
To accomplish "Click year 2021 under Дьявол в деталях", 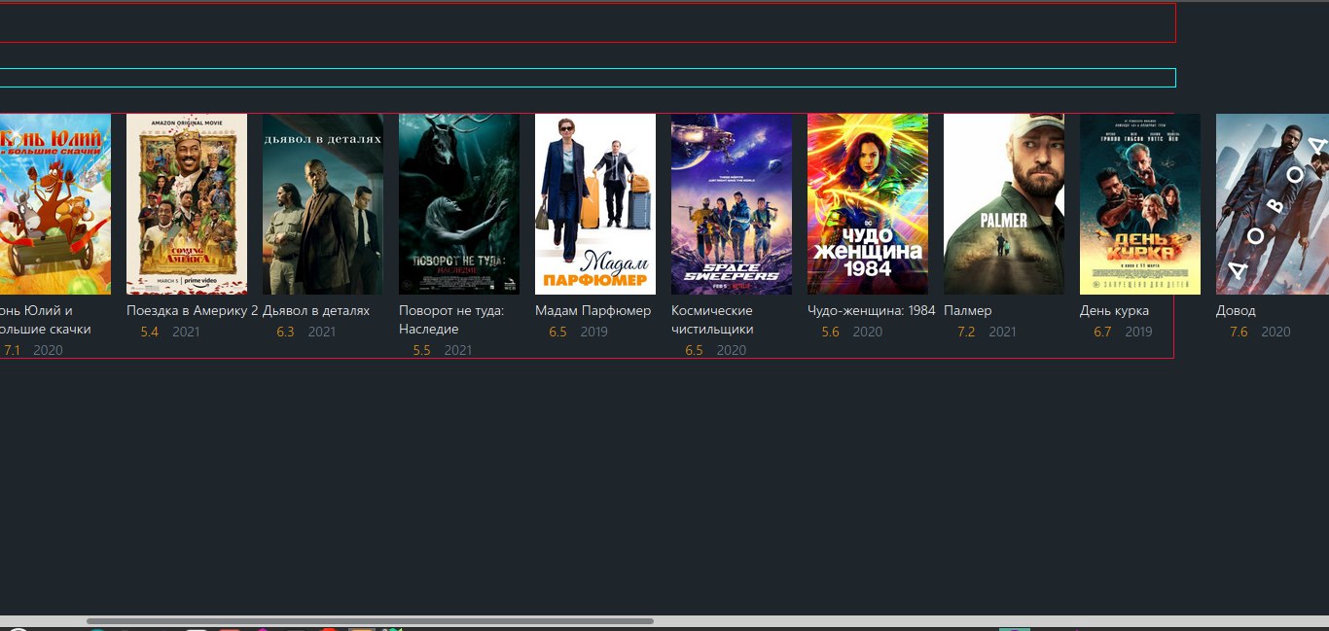I will tap(322, 333).
